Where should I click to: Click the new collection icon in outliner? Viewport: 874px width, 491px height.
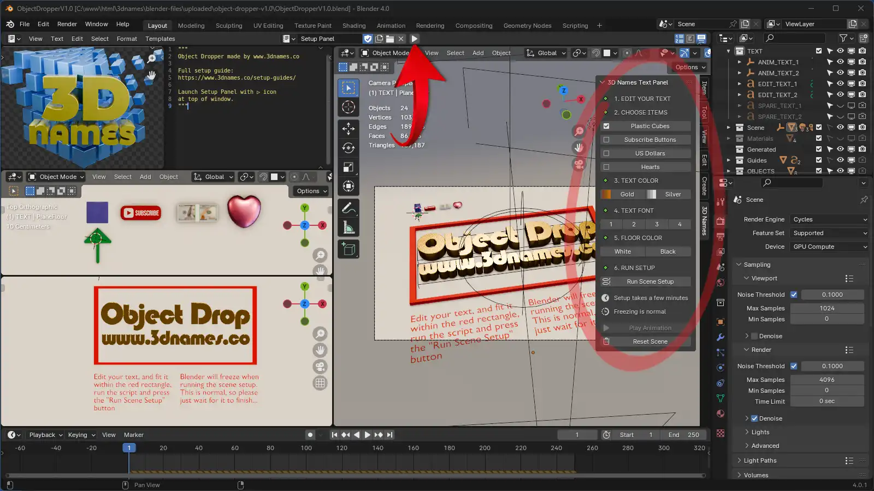pyautogui.click(x=864, y=38)
